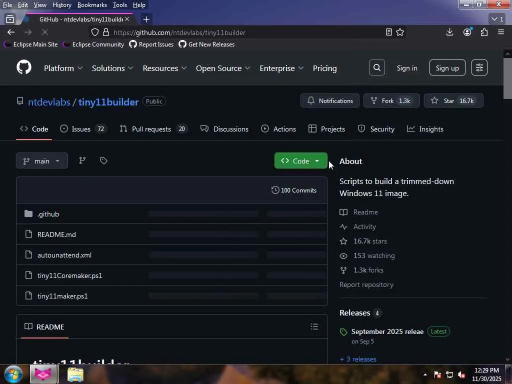Click the Notifications button
The width and height of the screenshot is (512, 384).
[330, 100]
